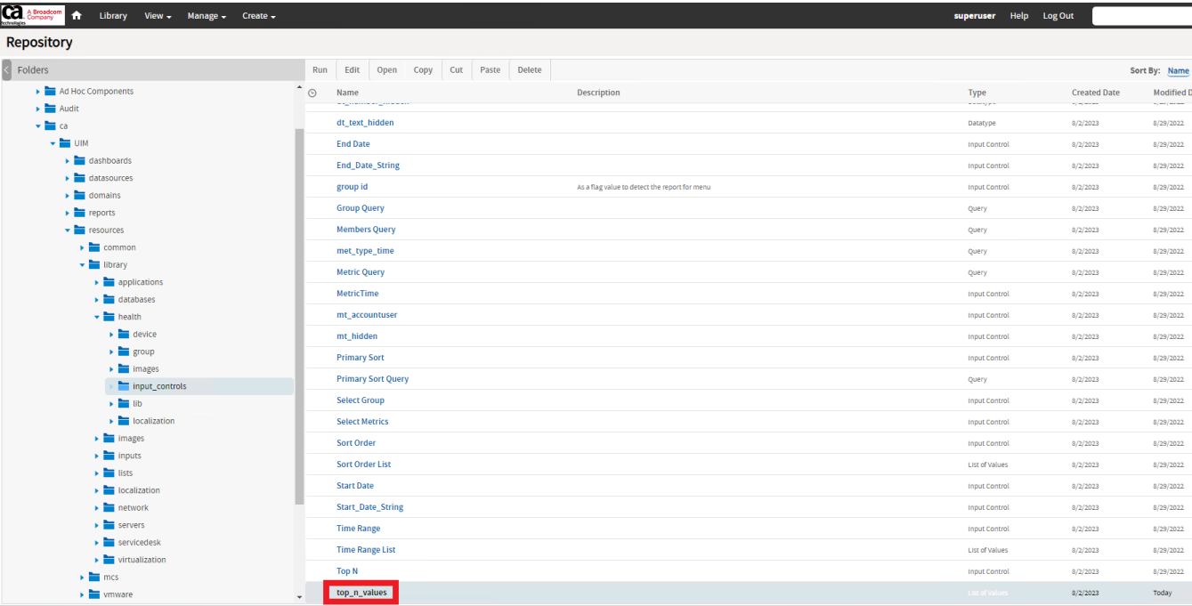The height and width of the screenshot is (606, 1192).
Task: Select the Audit folder icon
Action: tap(51, 109)
